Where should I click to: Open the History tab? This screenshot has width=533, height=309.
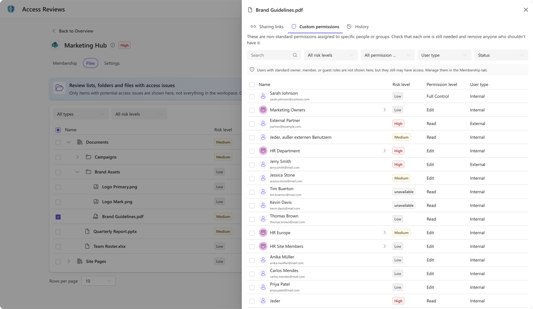[358, 27]
